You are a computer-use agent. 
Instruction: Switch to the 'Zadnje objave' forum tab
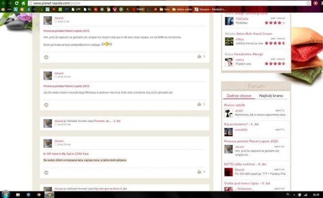click(x=239, y=96)
